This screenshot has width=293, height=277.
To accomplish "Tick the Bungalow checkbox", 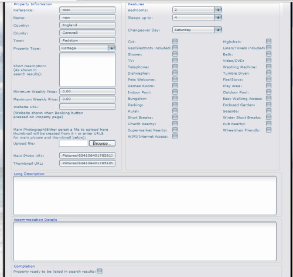I will point(175,98).
